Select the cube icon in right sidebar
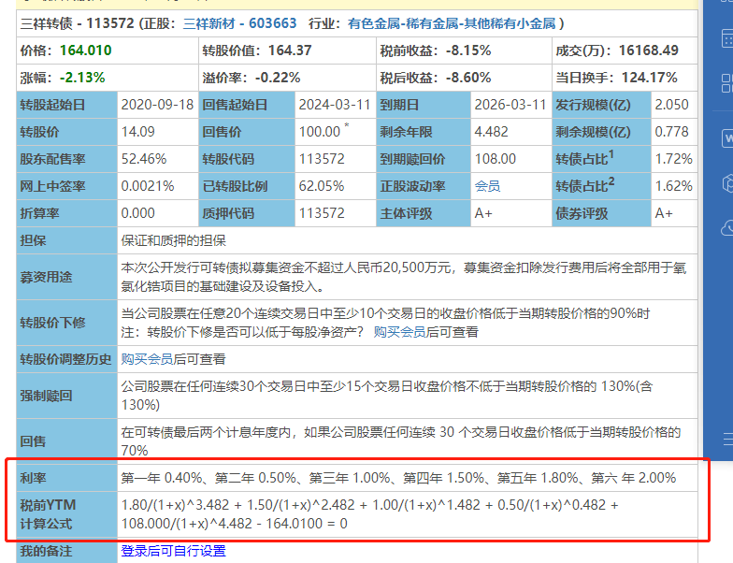 coord(726,181)
